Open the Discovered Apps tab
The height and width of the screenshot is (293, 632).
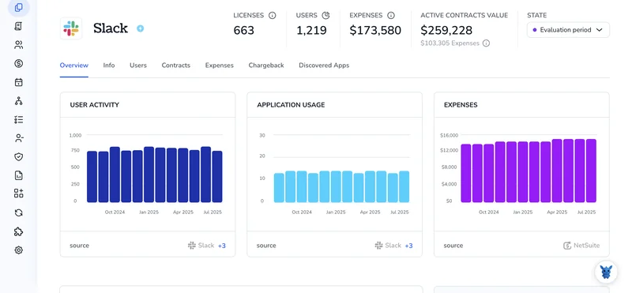[x=324, y=66]
